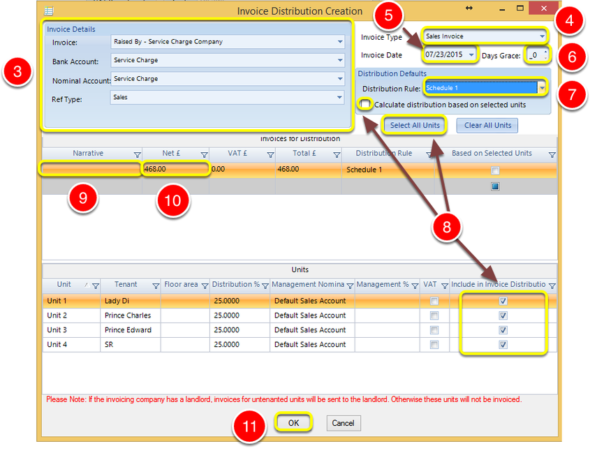
Task: Click the Total £ column filter icon
Action: tap(337, 155)
